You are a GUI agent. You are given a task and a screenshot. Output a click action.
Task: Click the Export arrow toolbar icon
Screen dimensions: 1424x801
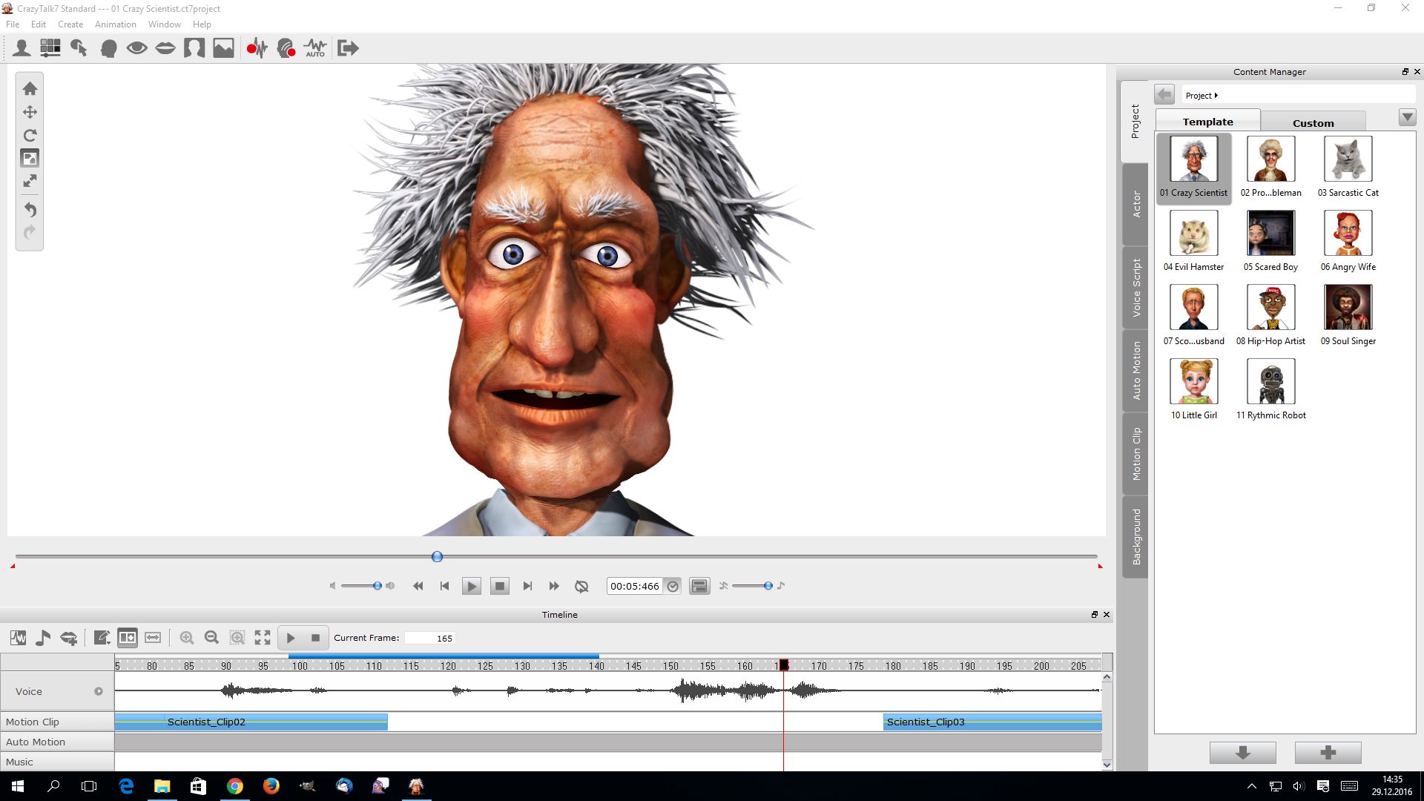tap(348, 49)
